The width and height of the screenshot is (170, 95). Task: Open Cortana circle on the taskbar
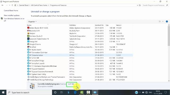click(x=55, y=92)
